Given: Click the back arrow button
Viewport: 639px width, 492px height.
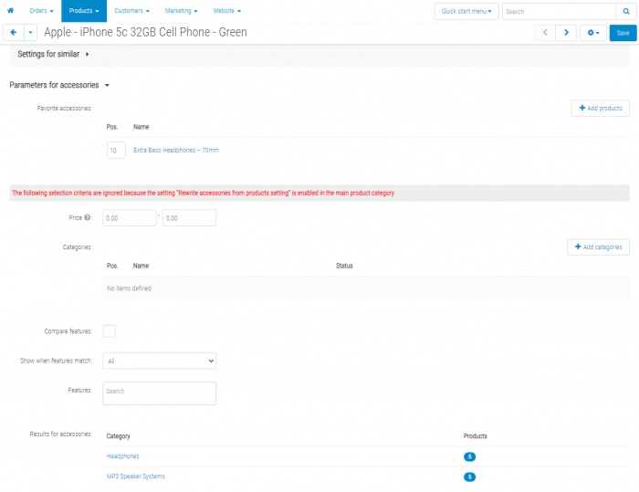Looking at the screenshot, I should [x=14, y=33].
